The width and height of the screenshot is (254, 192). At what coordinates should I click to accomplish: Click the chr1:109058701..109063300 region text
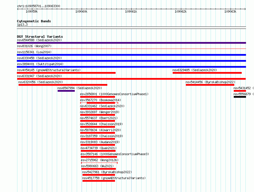[39, 6]
